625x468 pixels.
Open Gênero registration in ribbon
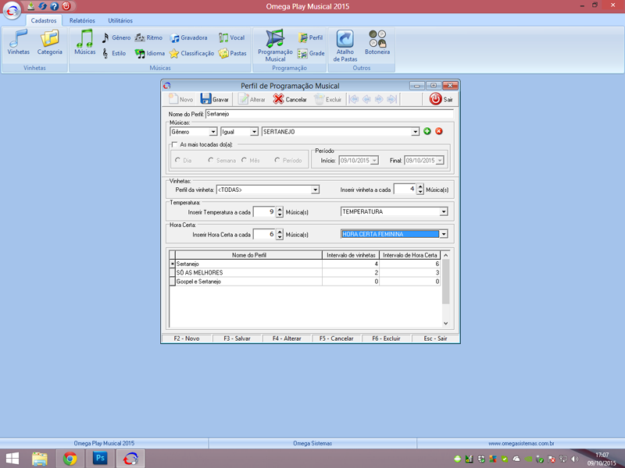click(116, 37)
